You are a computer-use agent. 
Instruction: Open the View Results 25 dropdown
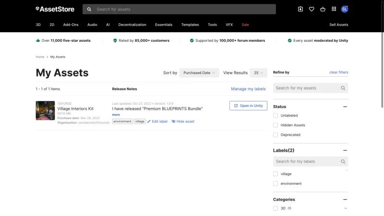pyautogui.click(x=258, y=73)
